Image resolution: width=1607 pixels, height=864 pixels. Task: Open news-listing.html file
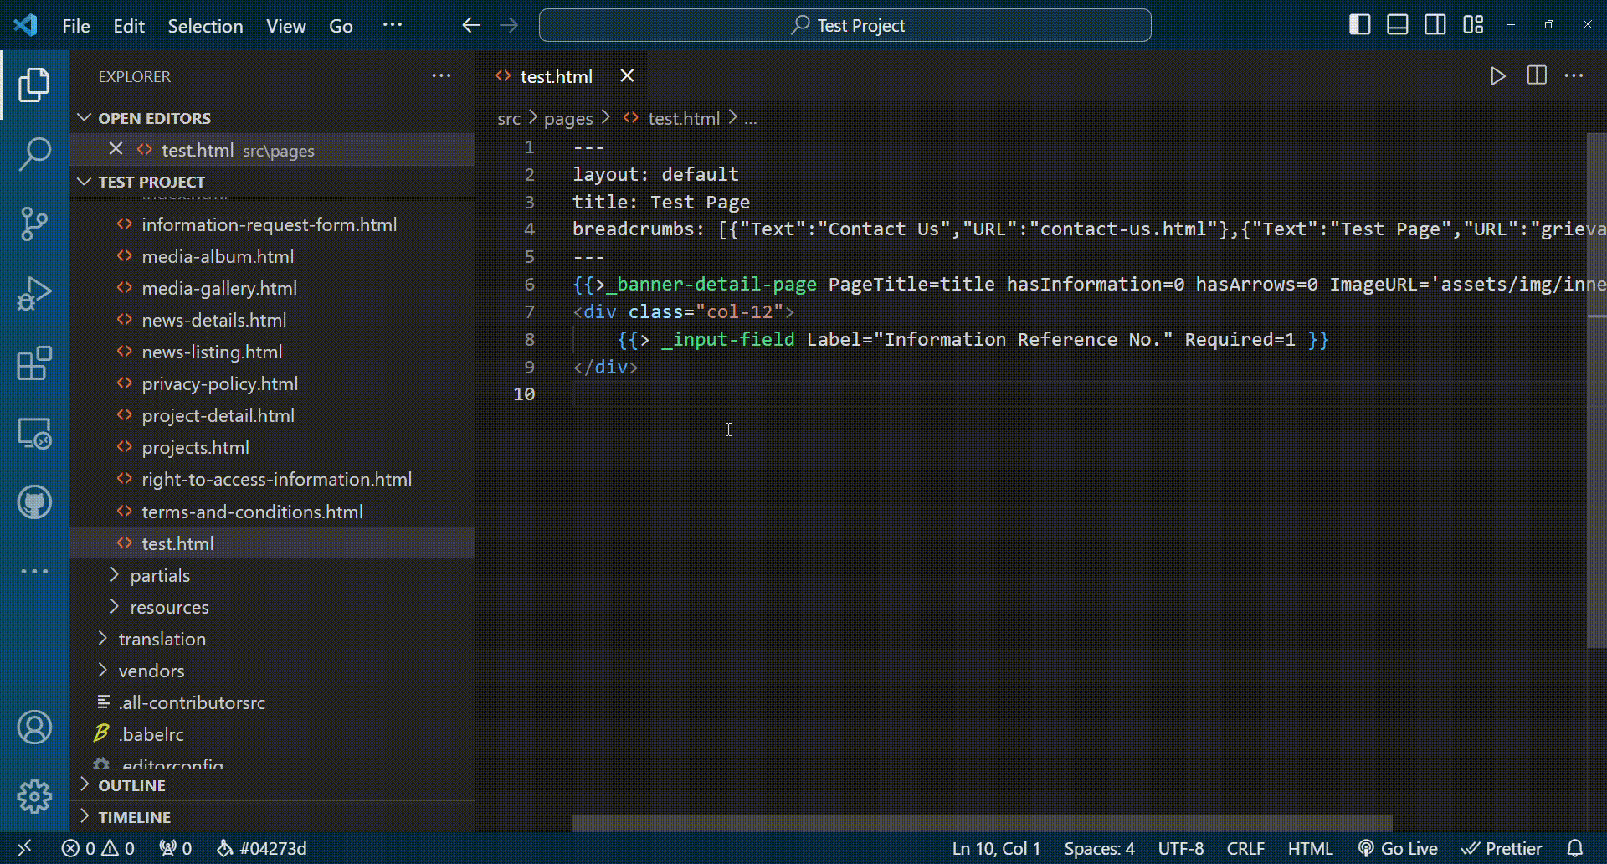(x=273, y=352)
